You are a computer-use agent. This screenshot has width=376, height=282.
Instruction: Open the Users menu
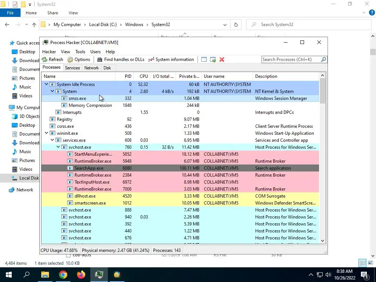95,52
